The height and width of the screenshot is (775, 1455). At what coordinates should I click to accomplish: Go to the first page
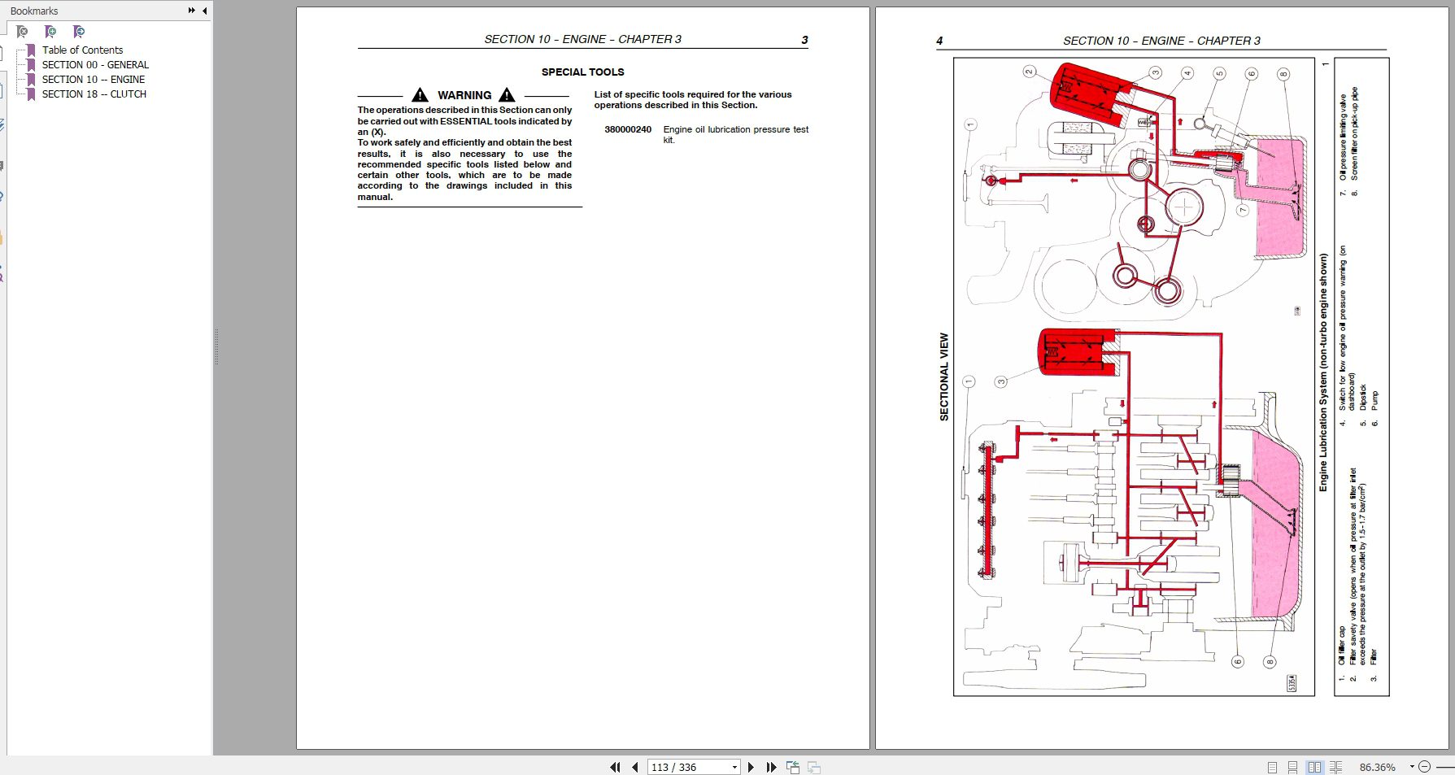615,767
